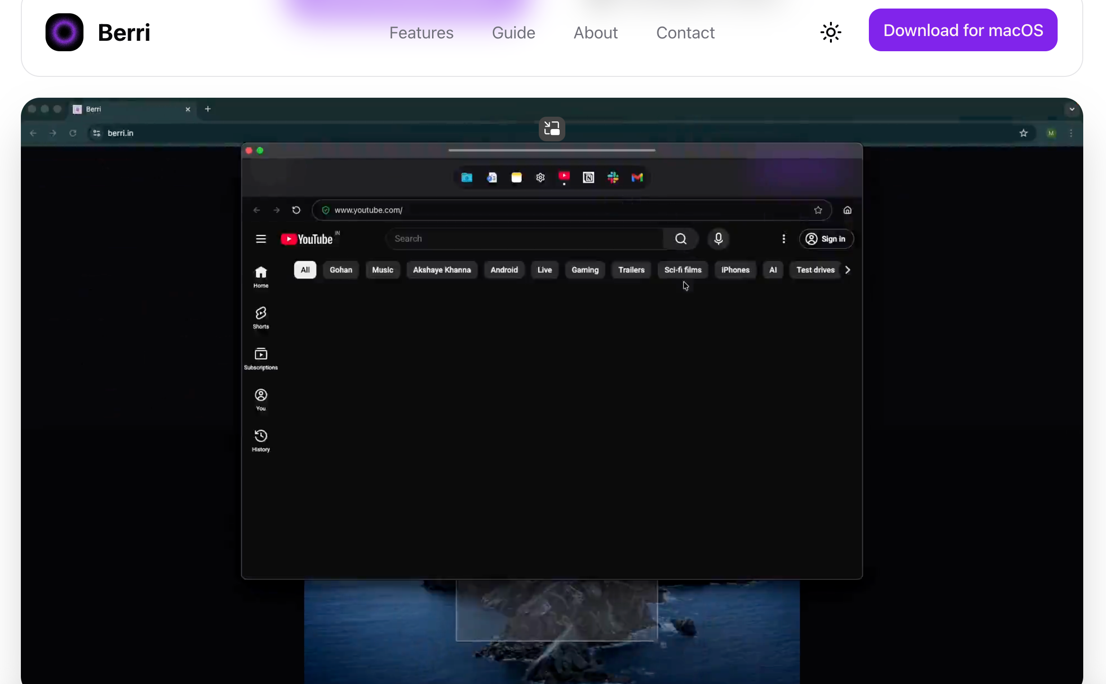
Task: Click the YouTube Sign in button
Action: (x=826, y=239)
